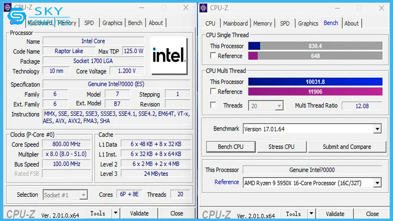Viewport: 393px width, 221px height.
Task: Click Specification 'Genuine Intel?0000 (ES)'
Action: click(x=116, y=84)
